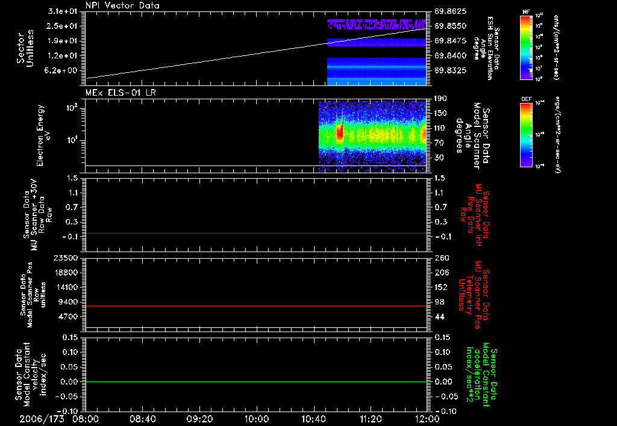Viewport: 617px width, 426px height.
Task: Click the 44 telemetry tick label
Action: coord(439,316)
